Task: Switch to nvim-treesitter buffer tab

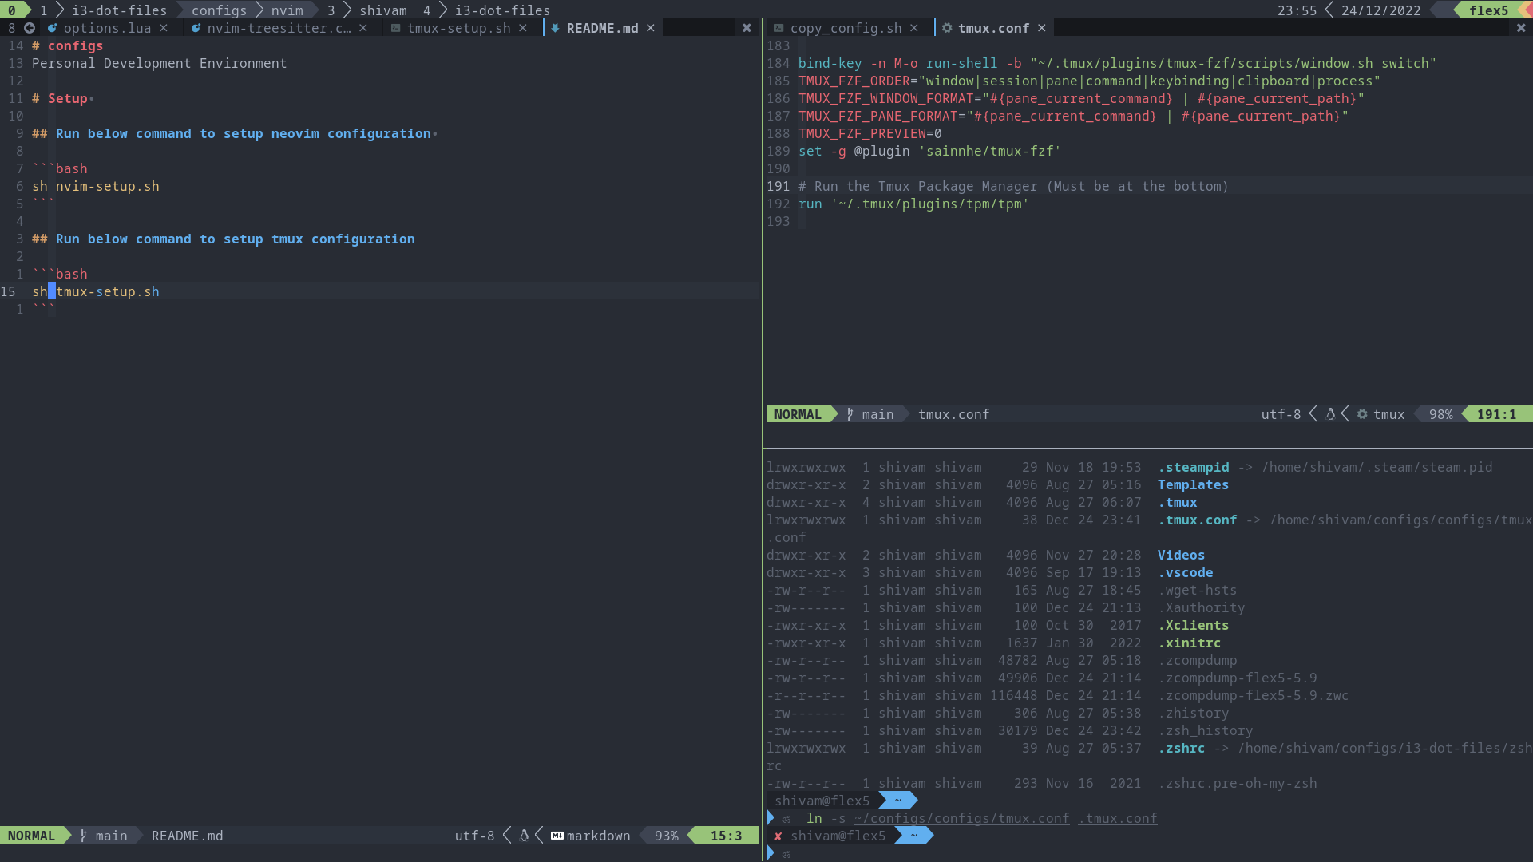Action: pyautogui.click(x=278, y=28)
